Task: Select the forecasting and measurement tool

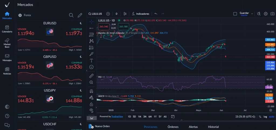Action: [x=91, y=47]
